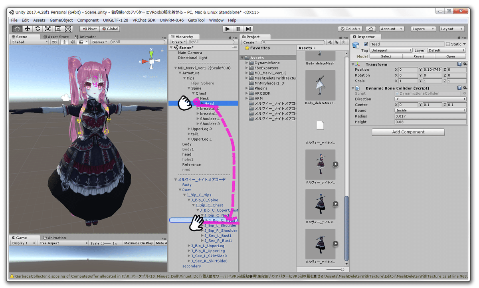Switch to the Asset Store tab
The height and width of the screenshot is (288, 479).
(56, 37)
